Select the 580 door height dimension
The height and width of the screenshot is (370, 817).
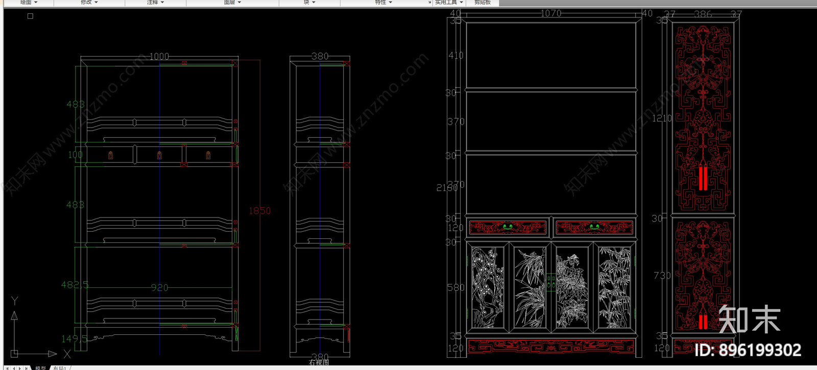pos(456,288)
